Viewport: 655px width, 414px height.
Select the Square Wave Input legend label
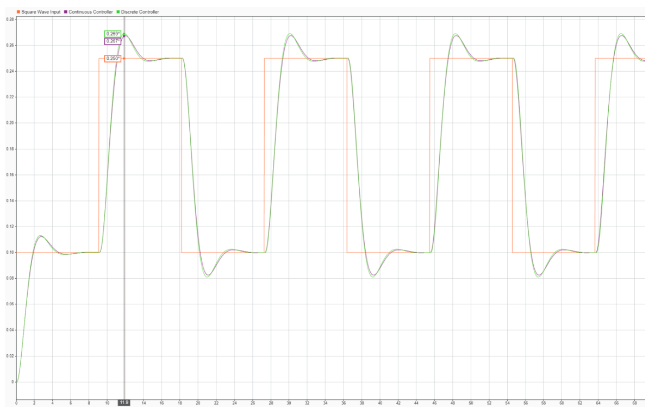tap(41, 11)
